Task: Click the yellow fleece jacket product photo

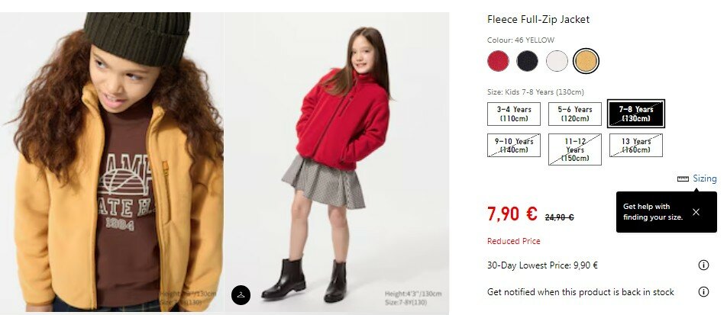Action: 112,162
